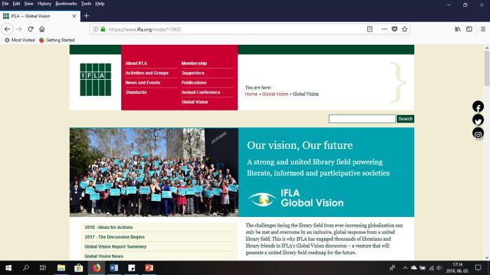Reload the current page

30,29
